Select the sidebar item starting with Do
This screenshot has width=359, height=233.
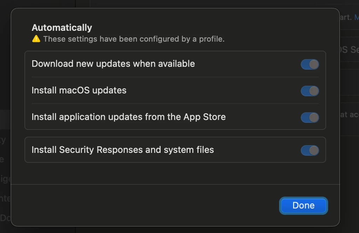coord(5,218)
